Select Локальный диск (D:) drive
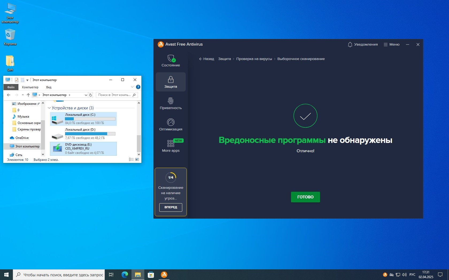This screenshot has height=280, width=449. click(x=83, y=133)
